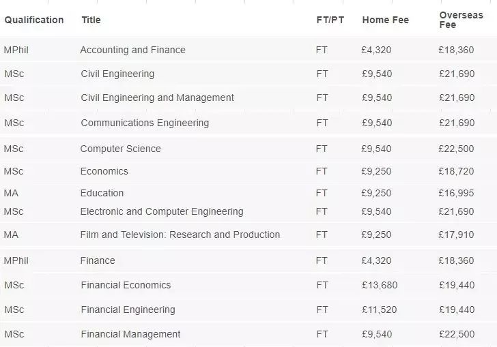497x347 pixels.
Task: Select the Accounting and Finance course title
Action: point(133,50)
